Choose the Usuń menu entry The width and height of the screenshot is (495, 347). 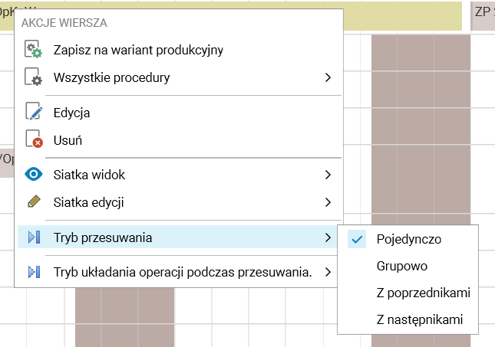pos(68,139)
